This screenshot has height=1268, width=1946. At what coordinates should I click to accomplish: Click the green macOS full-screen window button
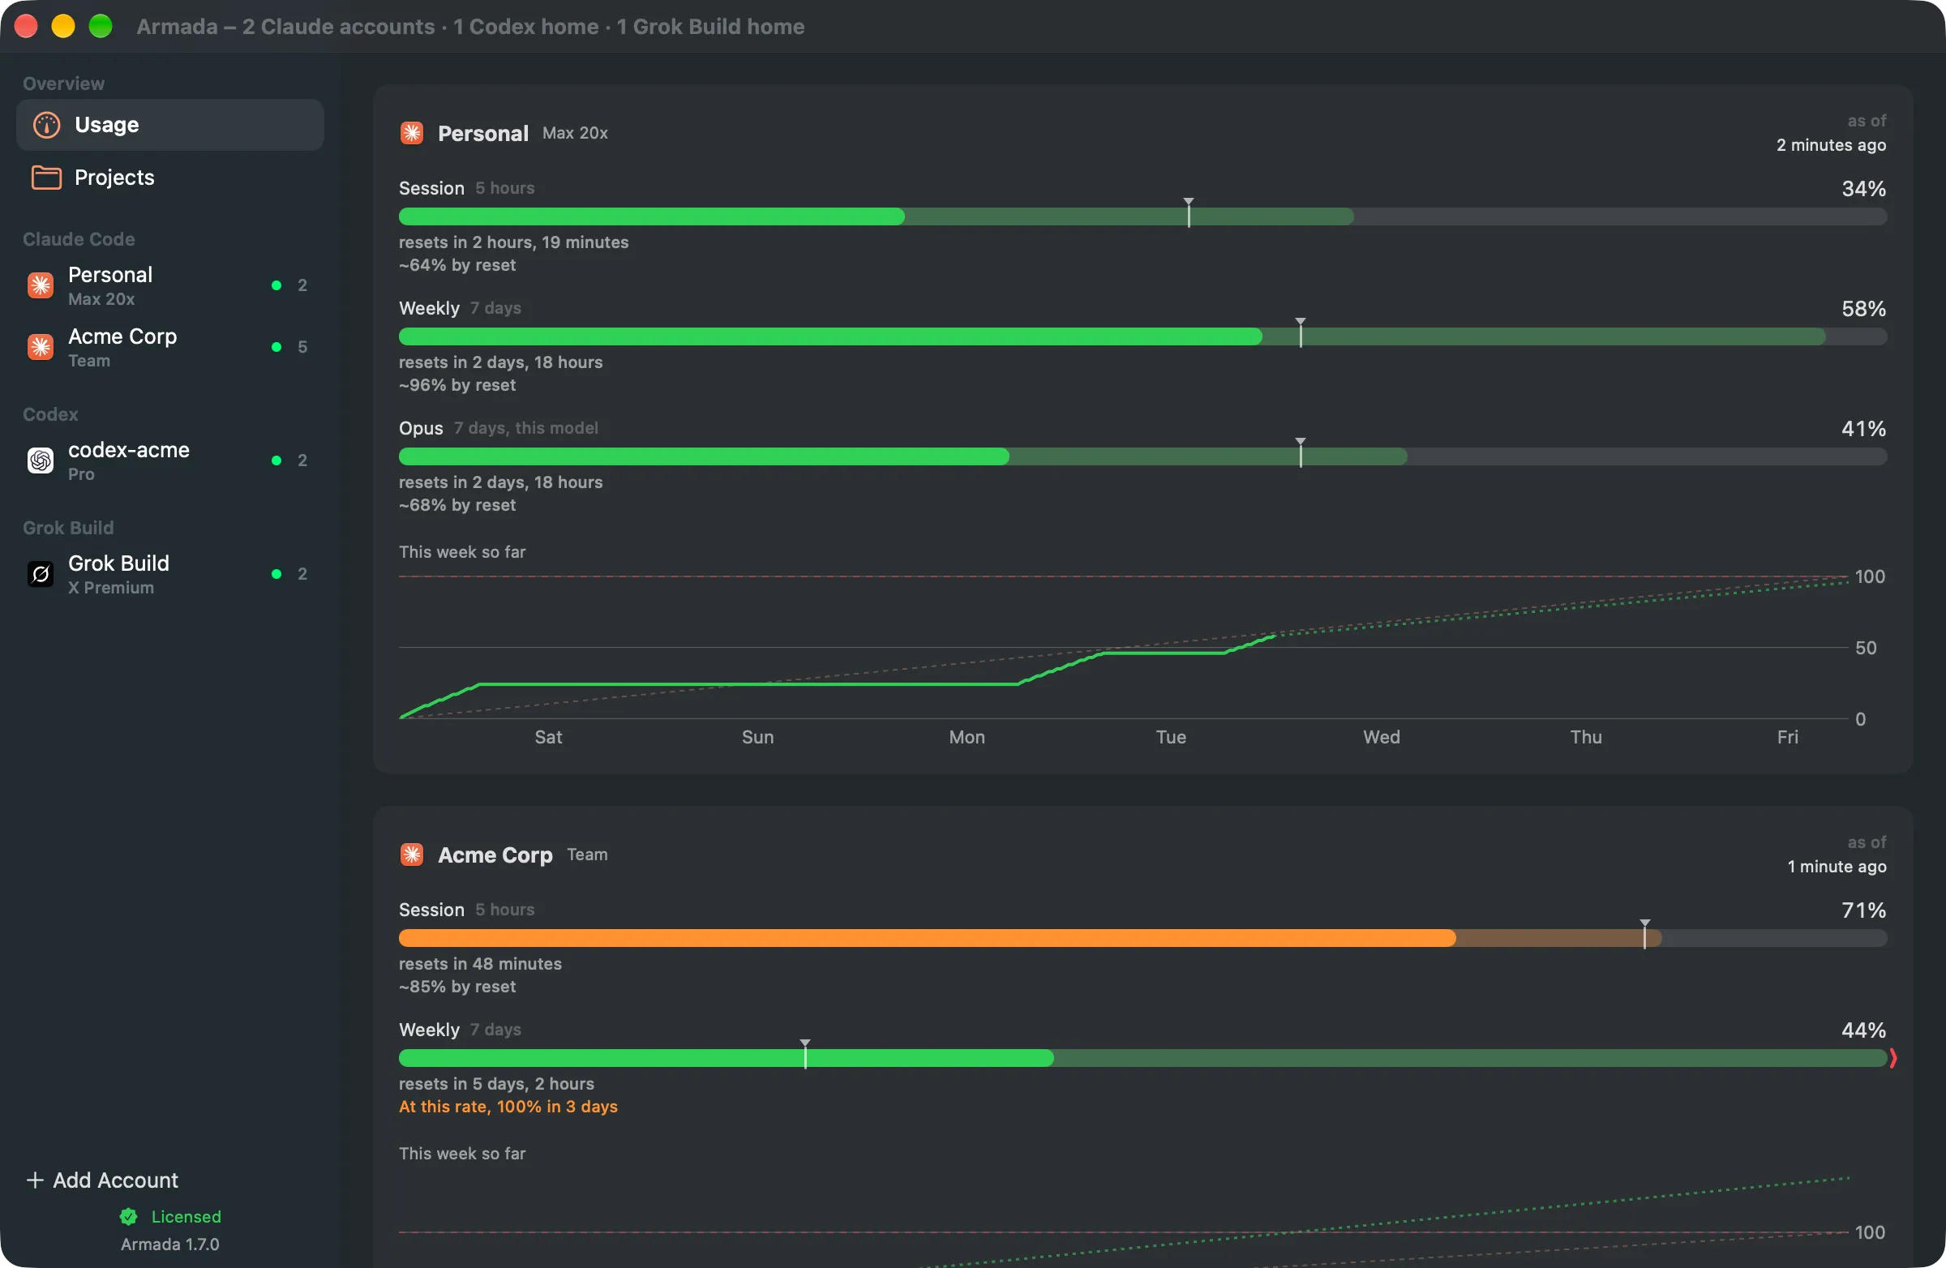[101, 26]
